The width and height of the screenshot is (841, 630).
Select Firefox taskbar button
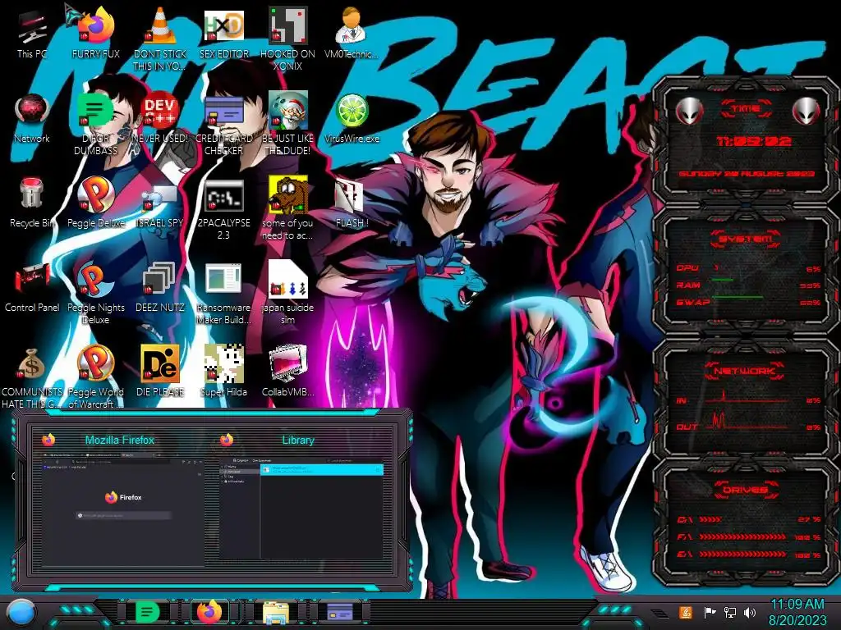pyautogui.click(x=209, y=612)
